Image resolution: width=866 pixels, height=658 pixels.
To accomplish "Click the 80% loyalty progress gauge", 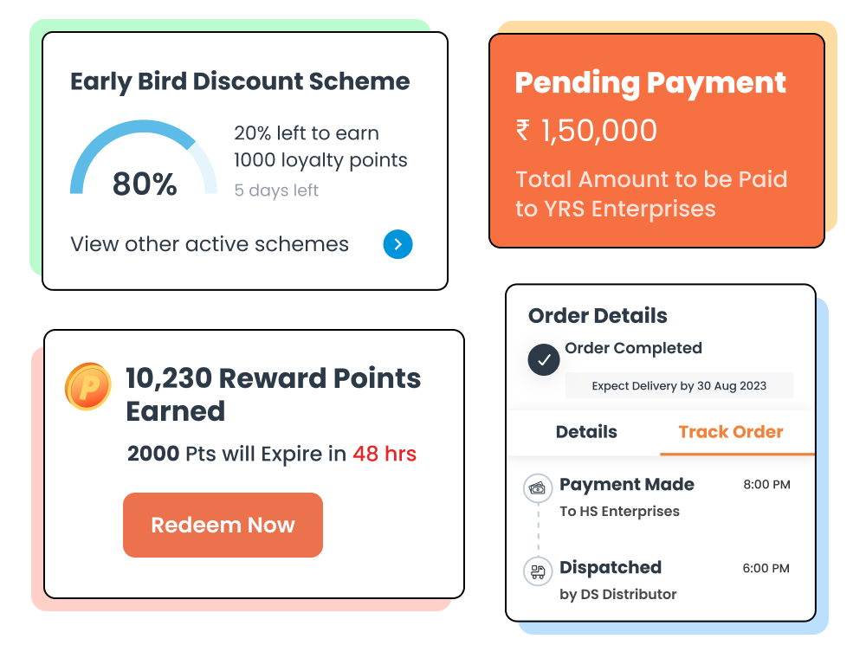I will click(x=144, y=162).
